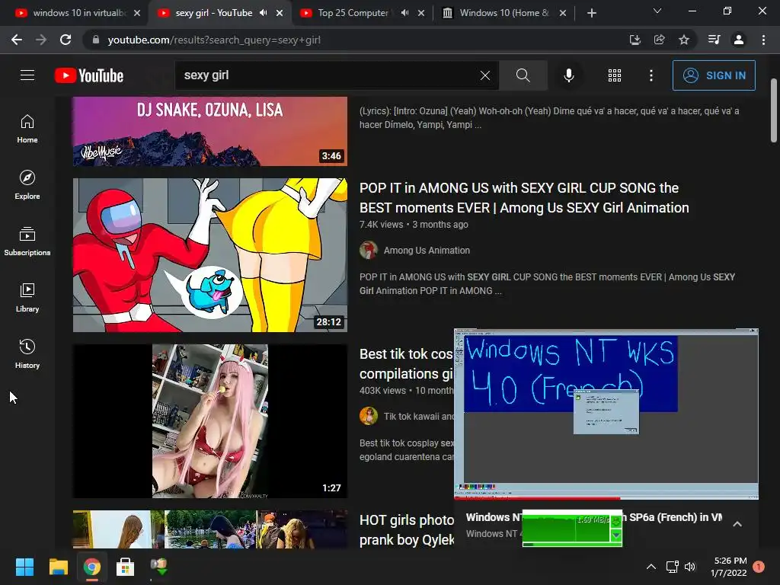Click the install app icon in address bar
This screenshot has width=780, height=585.
point(635,40)
